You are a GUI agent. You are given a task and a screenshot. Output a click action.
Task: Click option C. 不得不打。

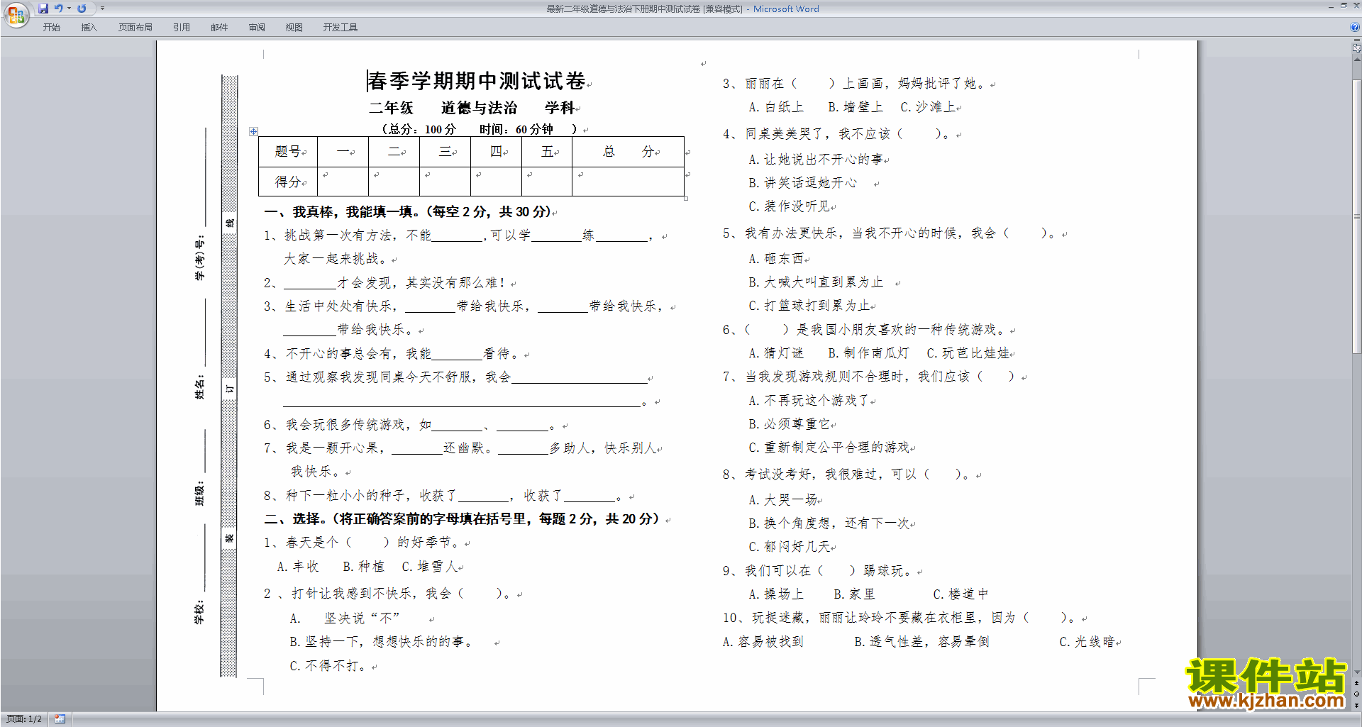[328, 666]
